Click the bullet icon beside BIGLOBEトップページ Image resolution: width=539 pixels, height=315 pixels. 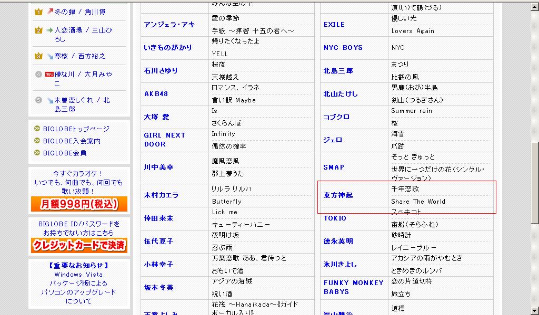pos(37,129)
